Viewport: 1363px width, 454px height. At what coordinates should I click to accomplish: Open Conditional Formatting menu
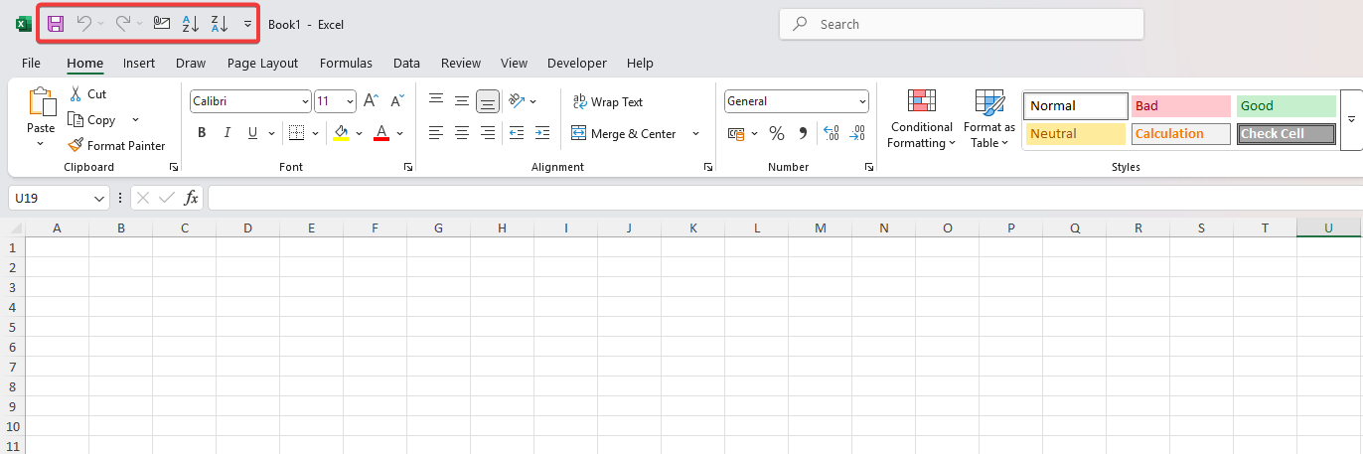922,118
